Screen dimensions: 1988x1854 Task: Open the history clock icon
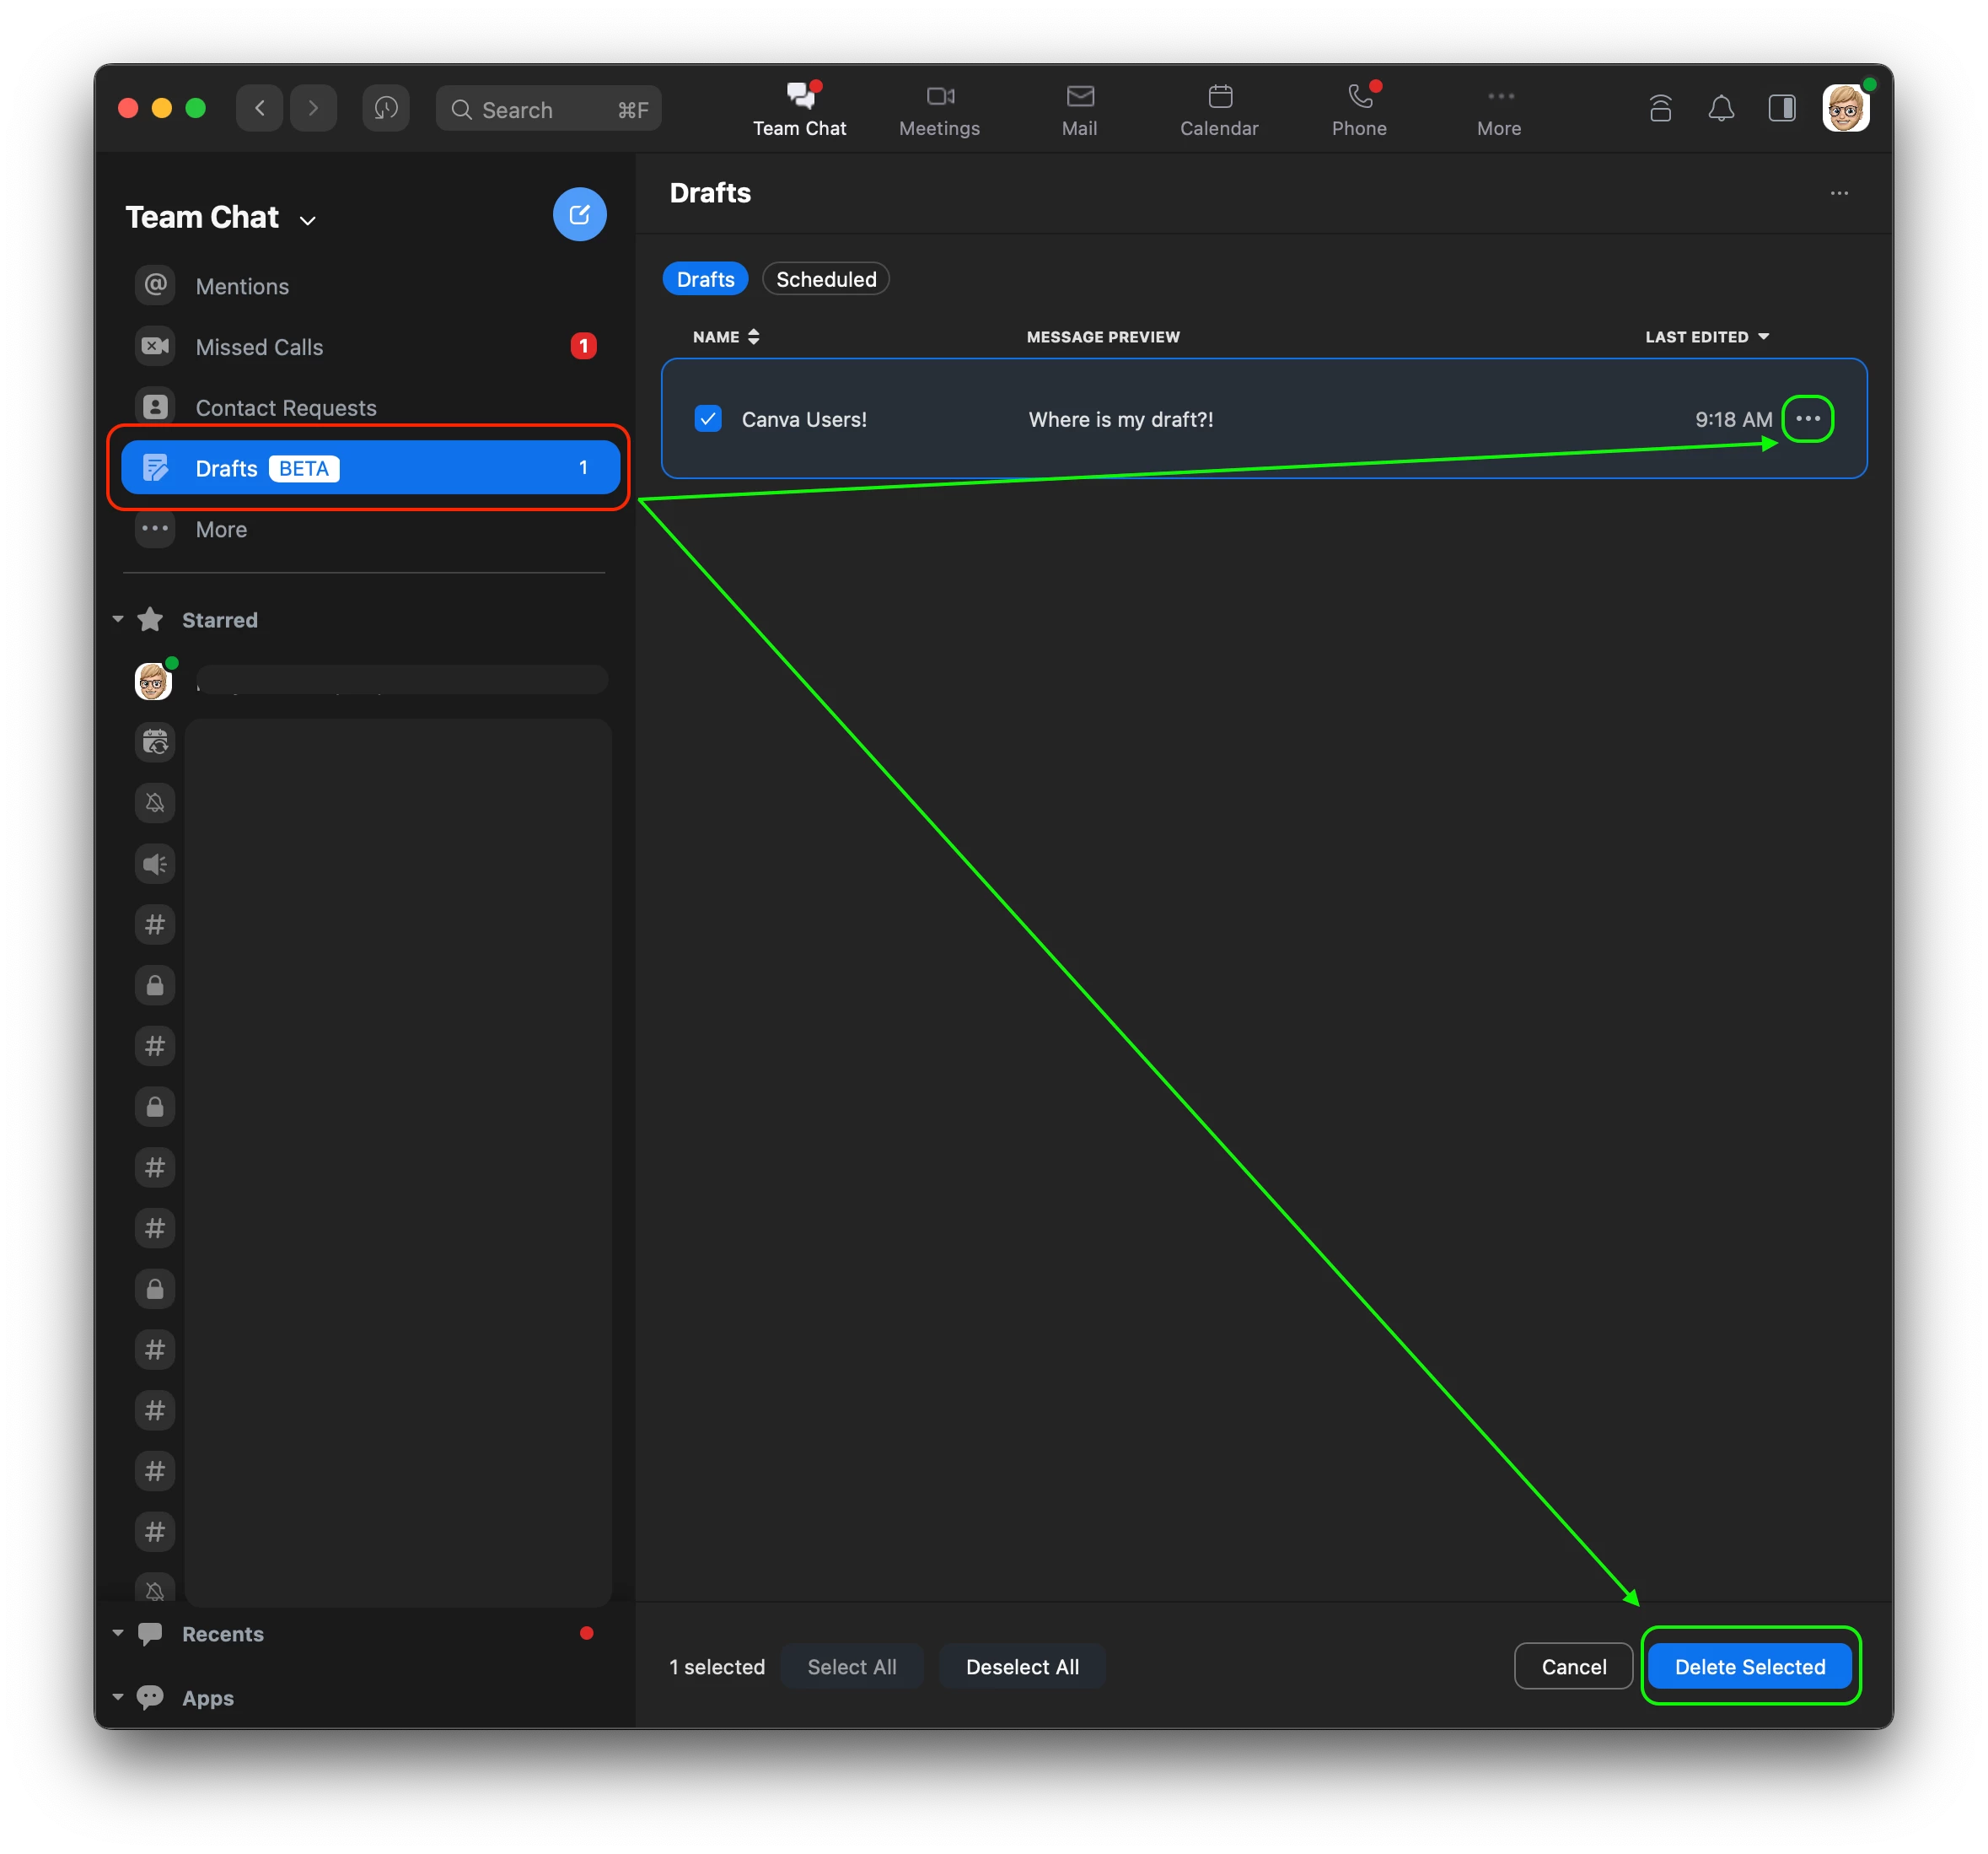coord(386,108)
